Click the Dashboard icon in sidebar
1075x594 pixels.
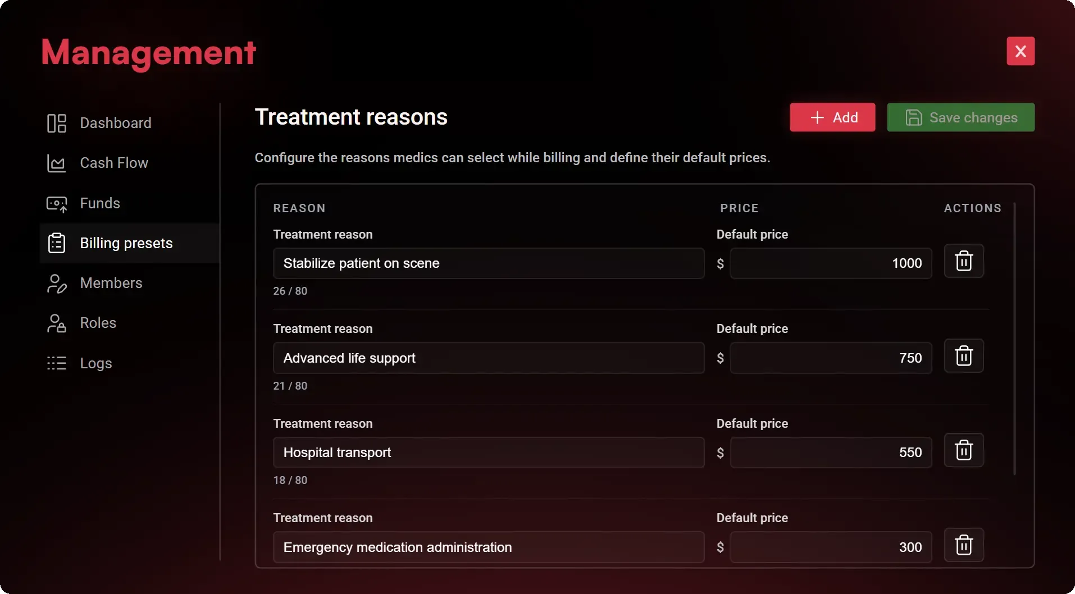click(57, 123)
